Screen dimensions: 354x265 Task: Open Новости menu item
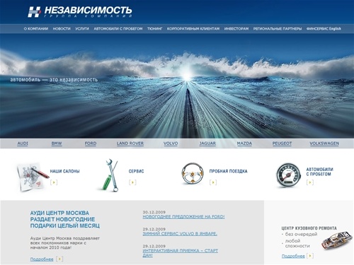click(62, 29)
